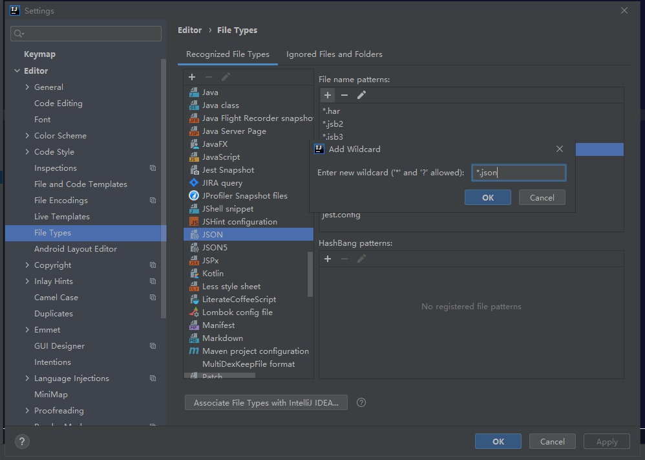Image resolution: width=645 pixels, height=460 pixels.
Task: Click the JIRA query diamond icon
Action: [x=194, y=183]
